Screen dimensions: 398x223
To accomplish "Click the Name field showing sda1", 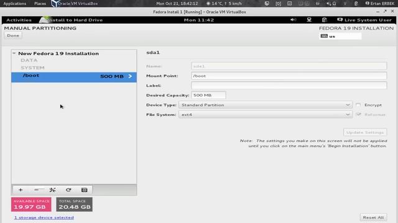I will 289,66.
